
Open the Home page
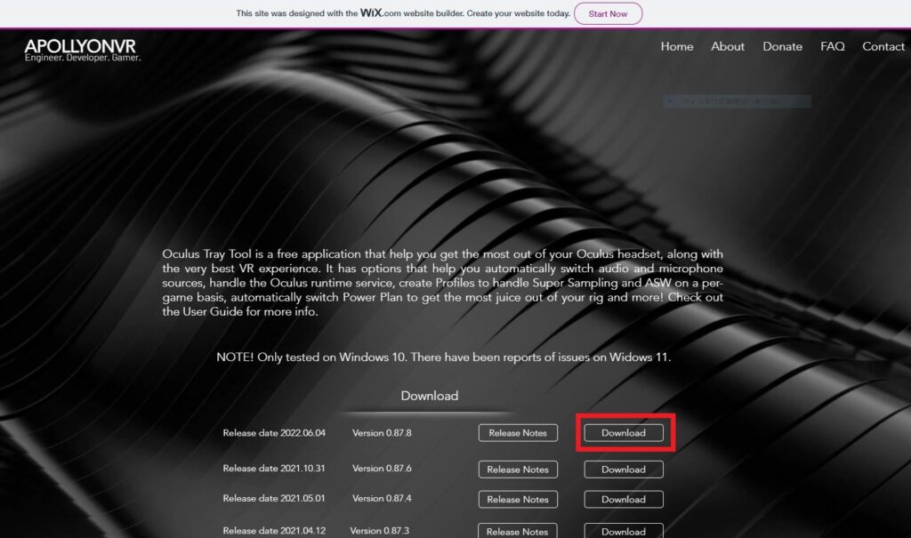(677, 46)
